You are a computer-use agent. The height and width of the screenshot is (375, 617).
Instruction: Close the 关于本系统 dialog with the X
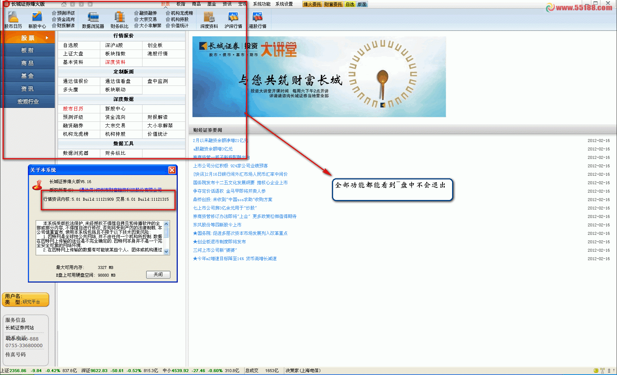[172, 170]
